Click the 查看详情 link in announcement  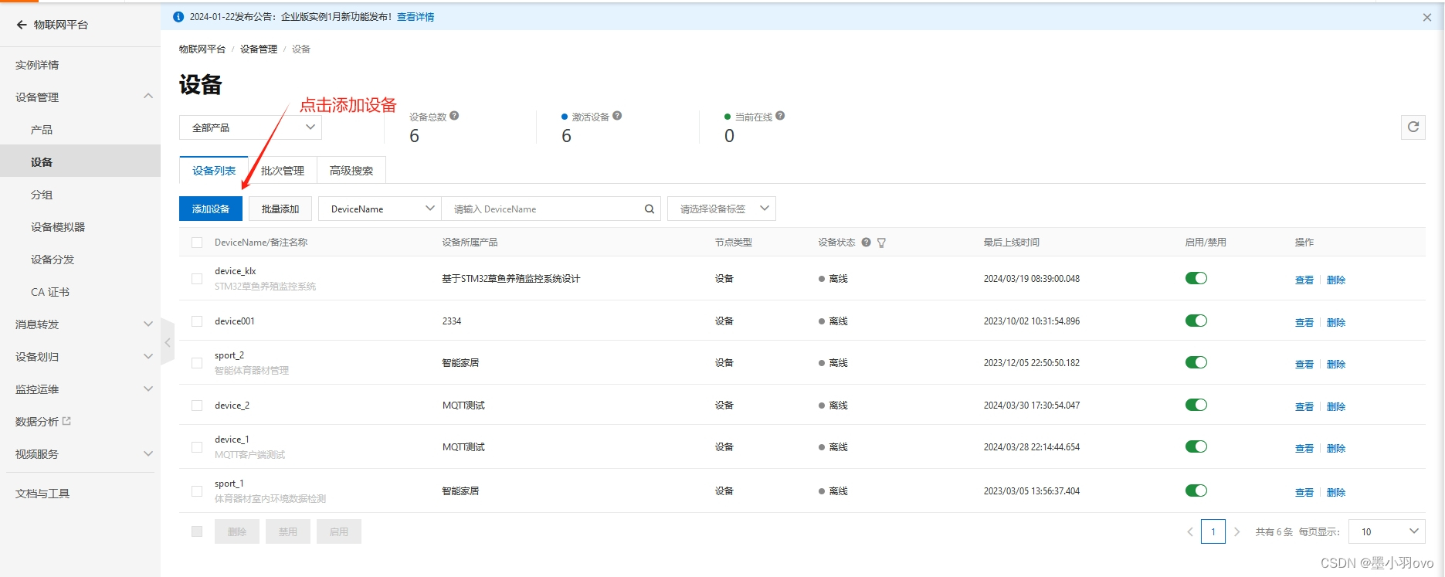click(416, 17)
